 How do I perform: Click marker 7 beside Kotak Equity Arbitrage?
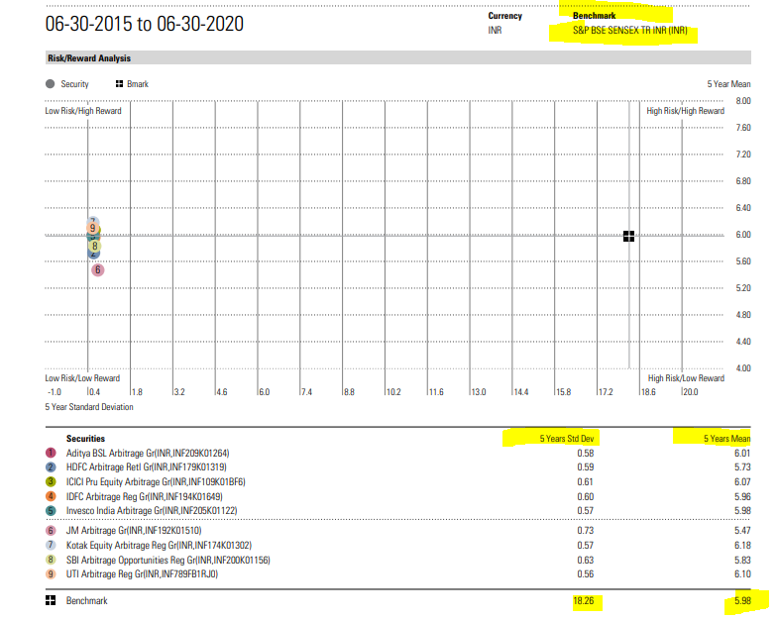point(51,545)
